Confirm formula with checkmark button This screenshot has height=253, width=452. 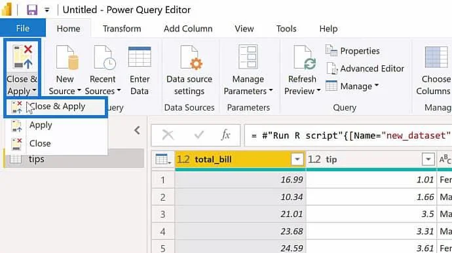(199, 135)
